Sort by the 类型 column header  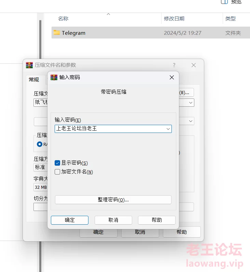(230, 18)
